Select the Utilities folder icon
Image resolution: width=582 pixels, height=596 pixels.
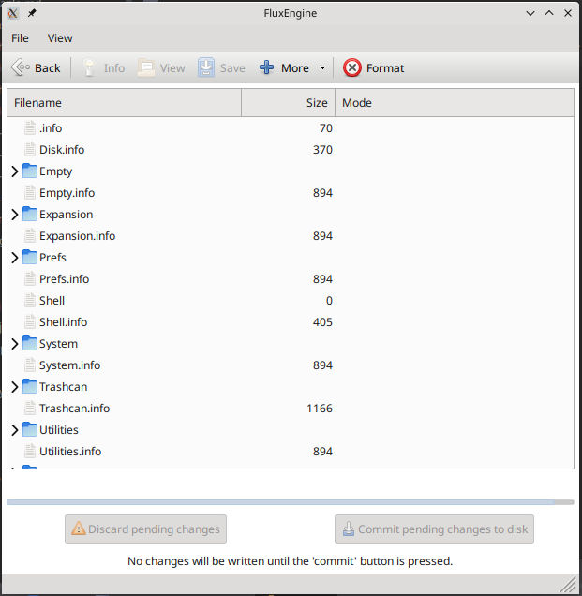click(30, 430)
